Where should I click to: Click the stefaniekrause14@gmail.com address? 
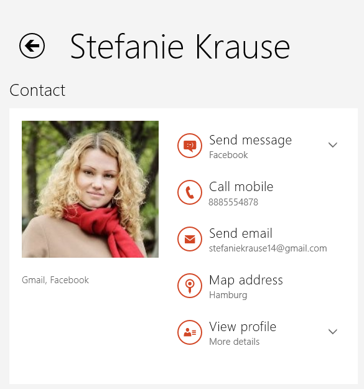coord(268,248)
